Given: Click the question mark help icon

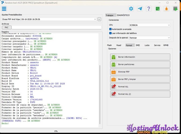Looking at the screenshot, I should pyautogui.click(x=149, y=9).
